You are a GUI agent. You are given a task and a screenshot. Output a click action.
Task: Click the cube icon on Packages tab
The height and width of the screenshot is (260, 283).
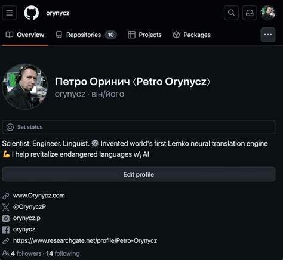pos(176,35)
